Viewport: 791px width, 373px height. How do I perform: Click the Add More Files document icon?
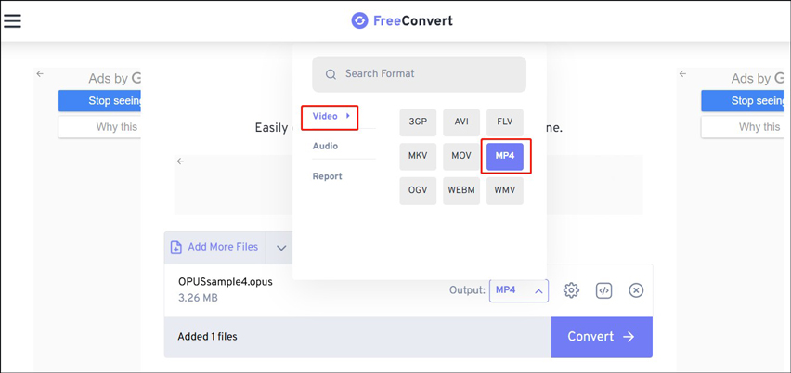click(x=176, y=247)
